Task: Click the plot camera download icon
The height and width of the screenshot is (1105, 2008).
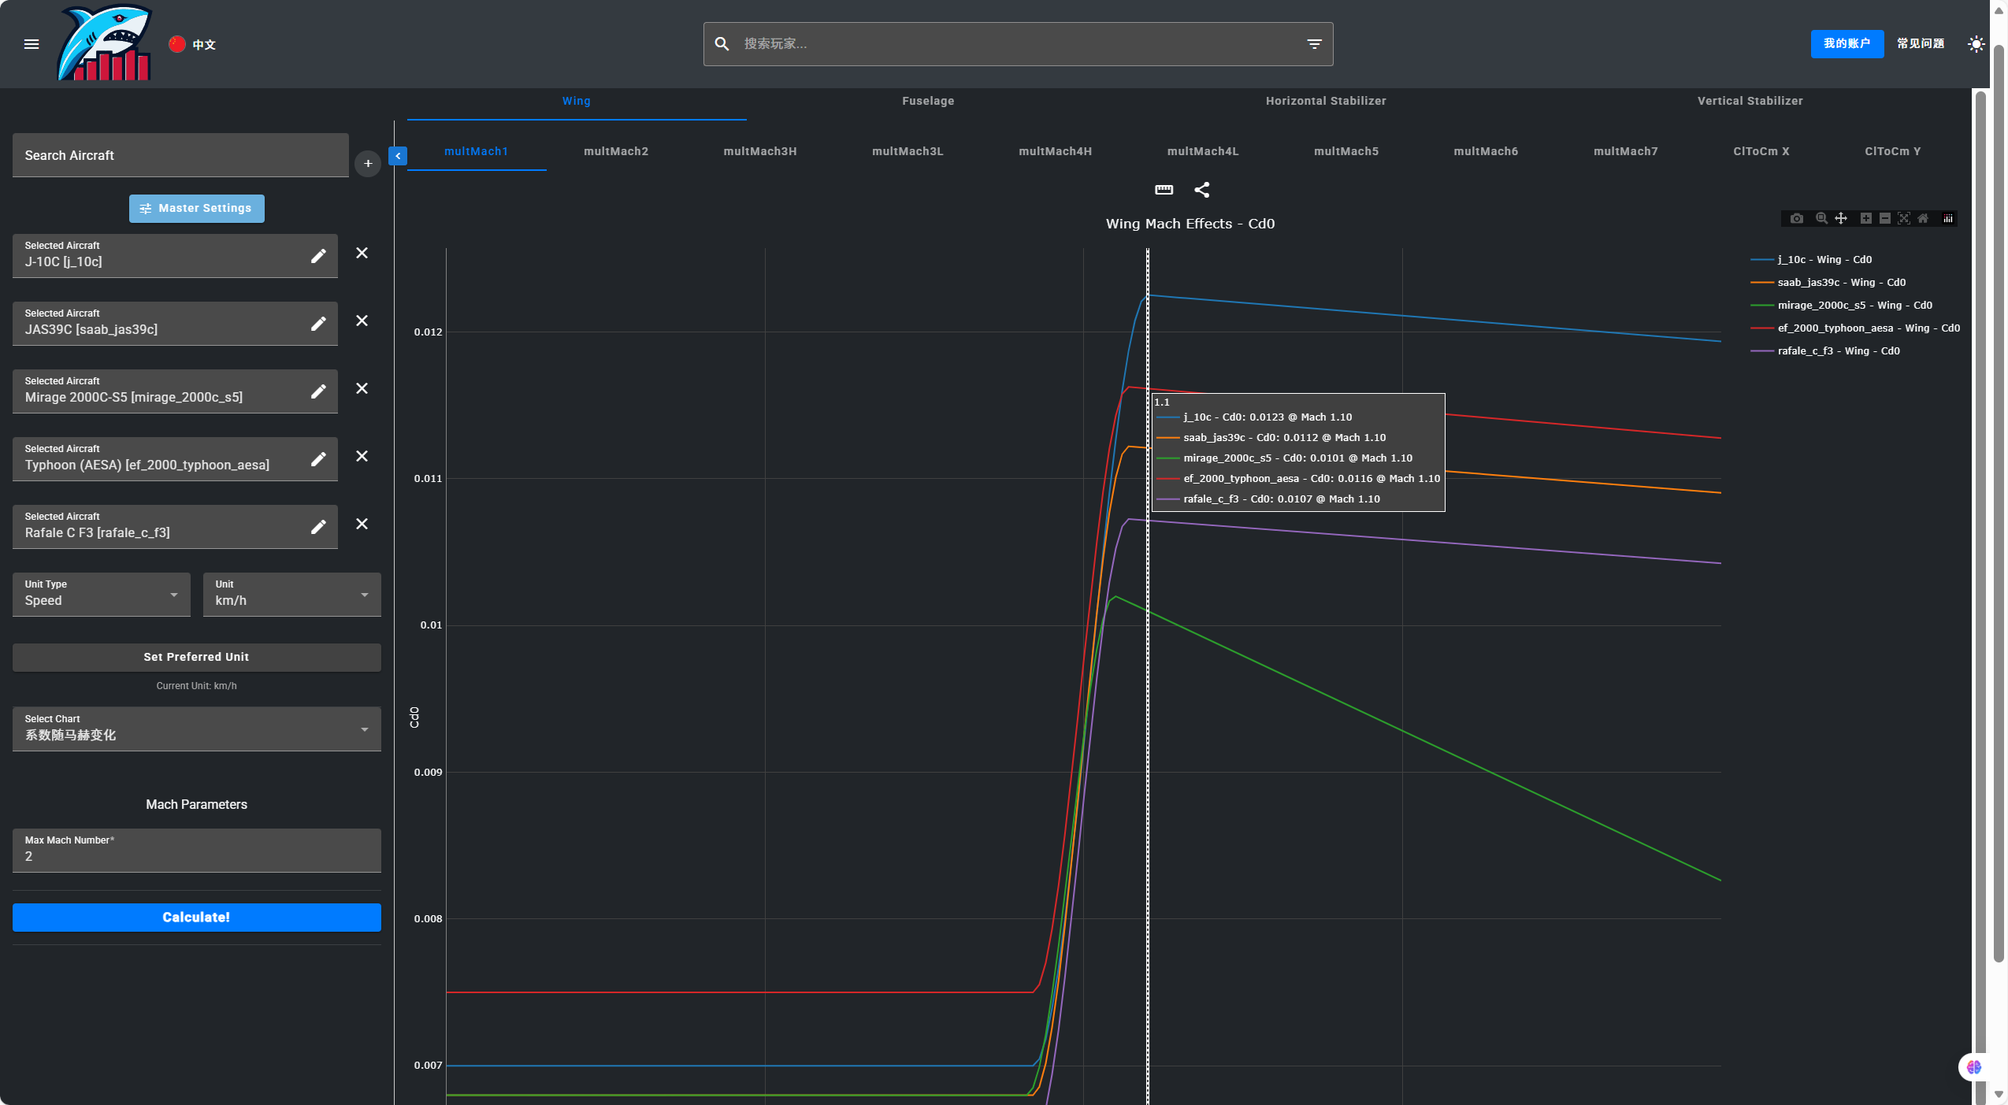Action: [x=1796, y=218]
